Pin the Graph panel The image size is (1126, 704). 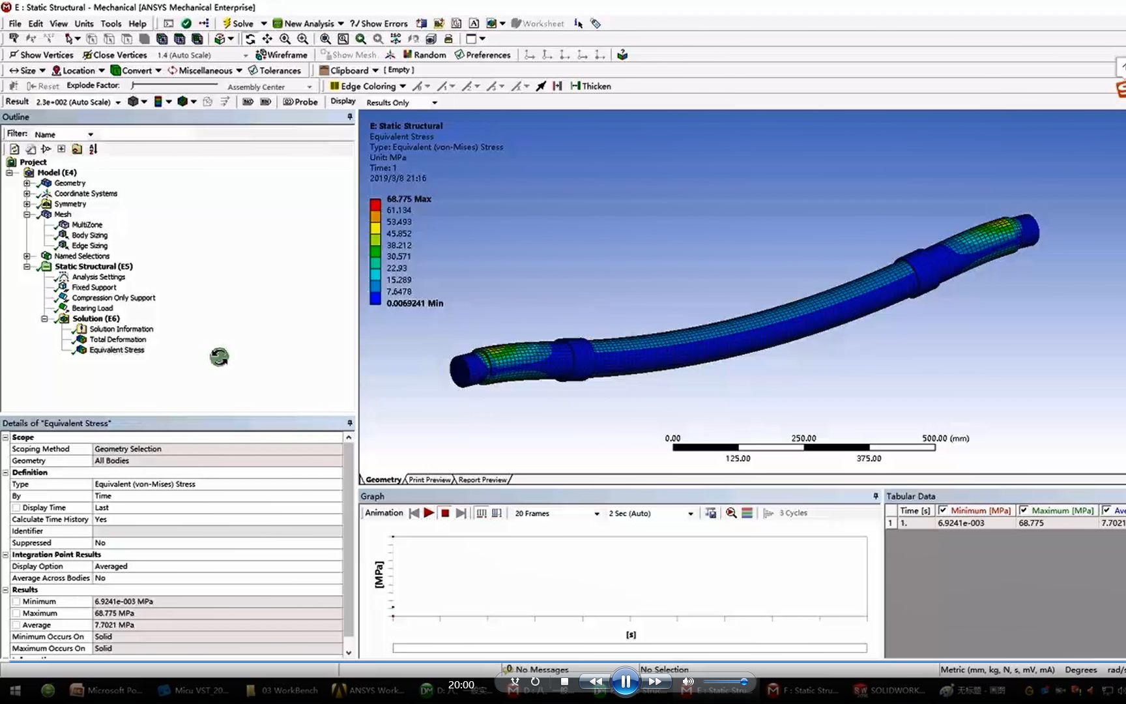(876, 496)
